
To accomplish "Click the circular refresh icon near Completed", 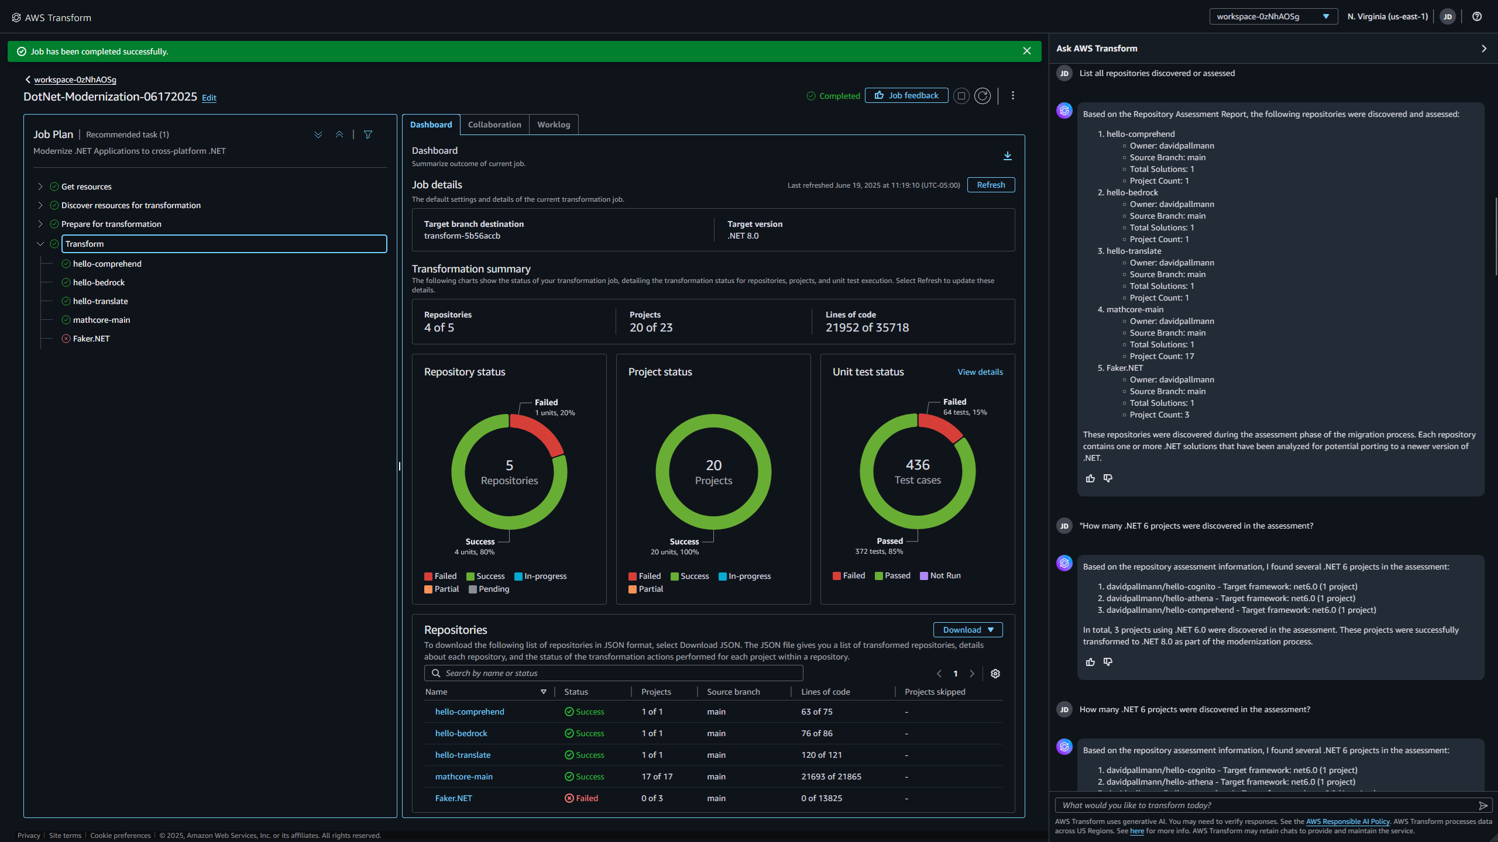I will 982,95.
